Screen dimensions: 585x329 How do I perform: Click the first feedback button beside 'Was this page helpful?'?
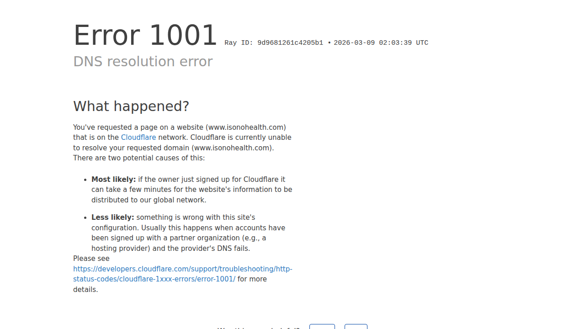coord(322,327)
